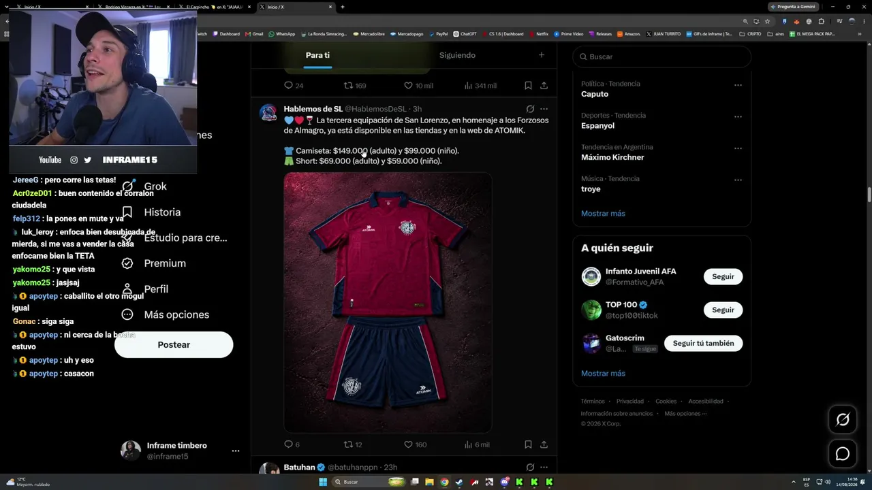Open a new browser tab
This screenshot has height=490, width=872.
point(342,7)
